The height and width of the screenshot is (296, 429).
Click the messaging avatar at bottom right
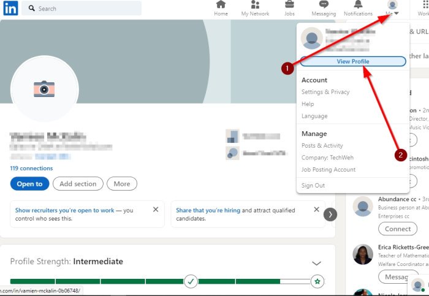pyautogui.click(x=418, y=284)
